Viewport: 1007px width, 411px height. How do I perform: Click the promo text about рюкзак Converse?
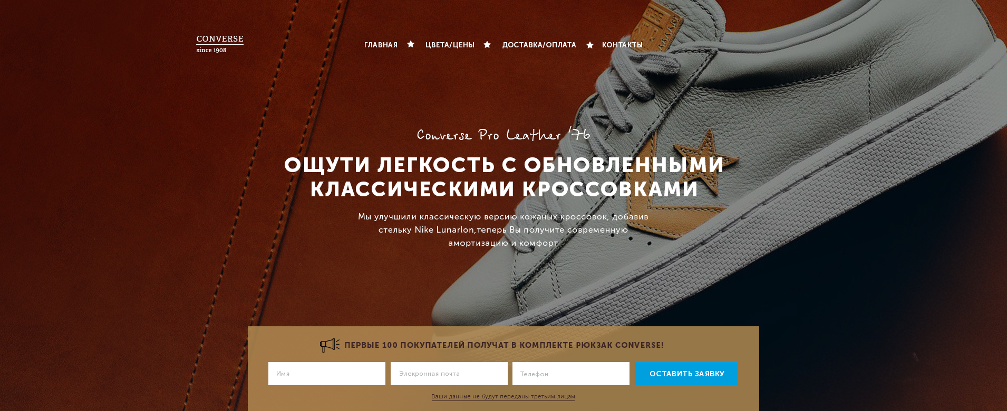click(504, 345)
